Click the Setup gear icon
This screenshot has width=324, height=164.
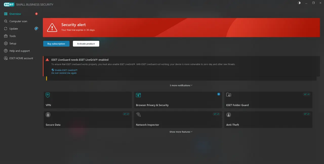[x=6, y=43]
